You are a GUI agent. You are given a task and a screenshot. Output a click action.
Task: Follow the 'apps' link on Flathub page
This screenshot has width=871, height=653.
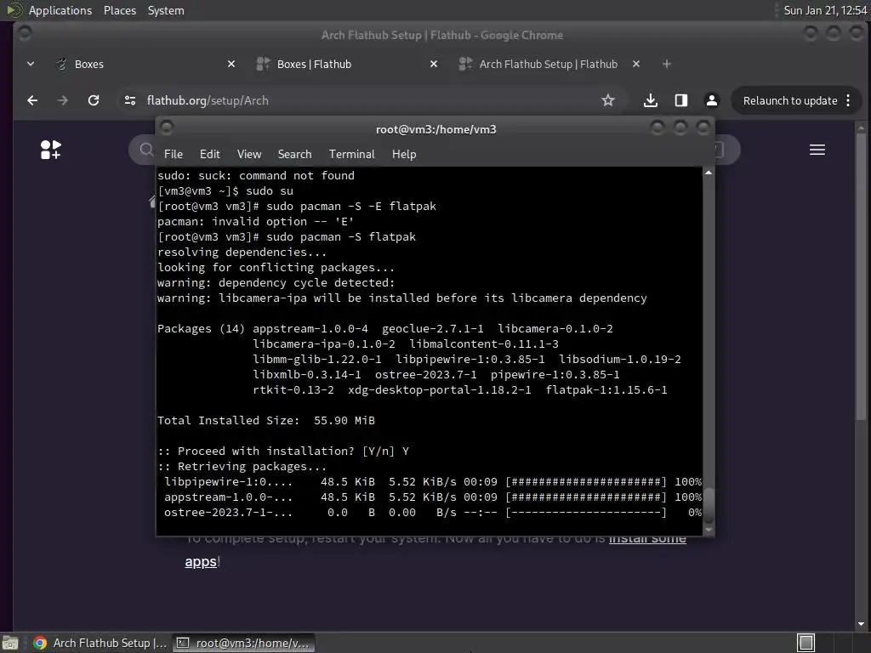201,562
